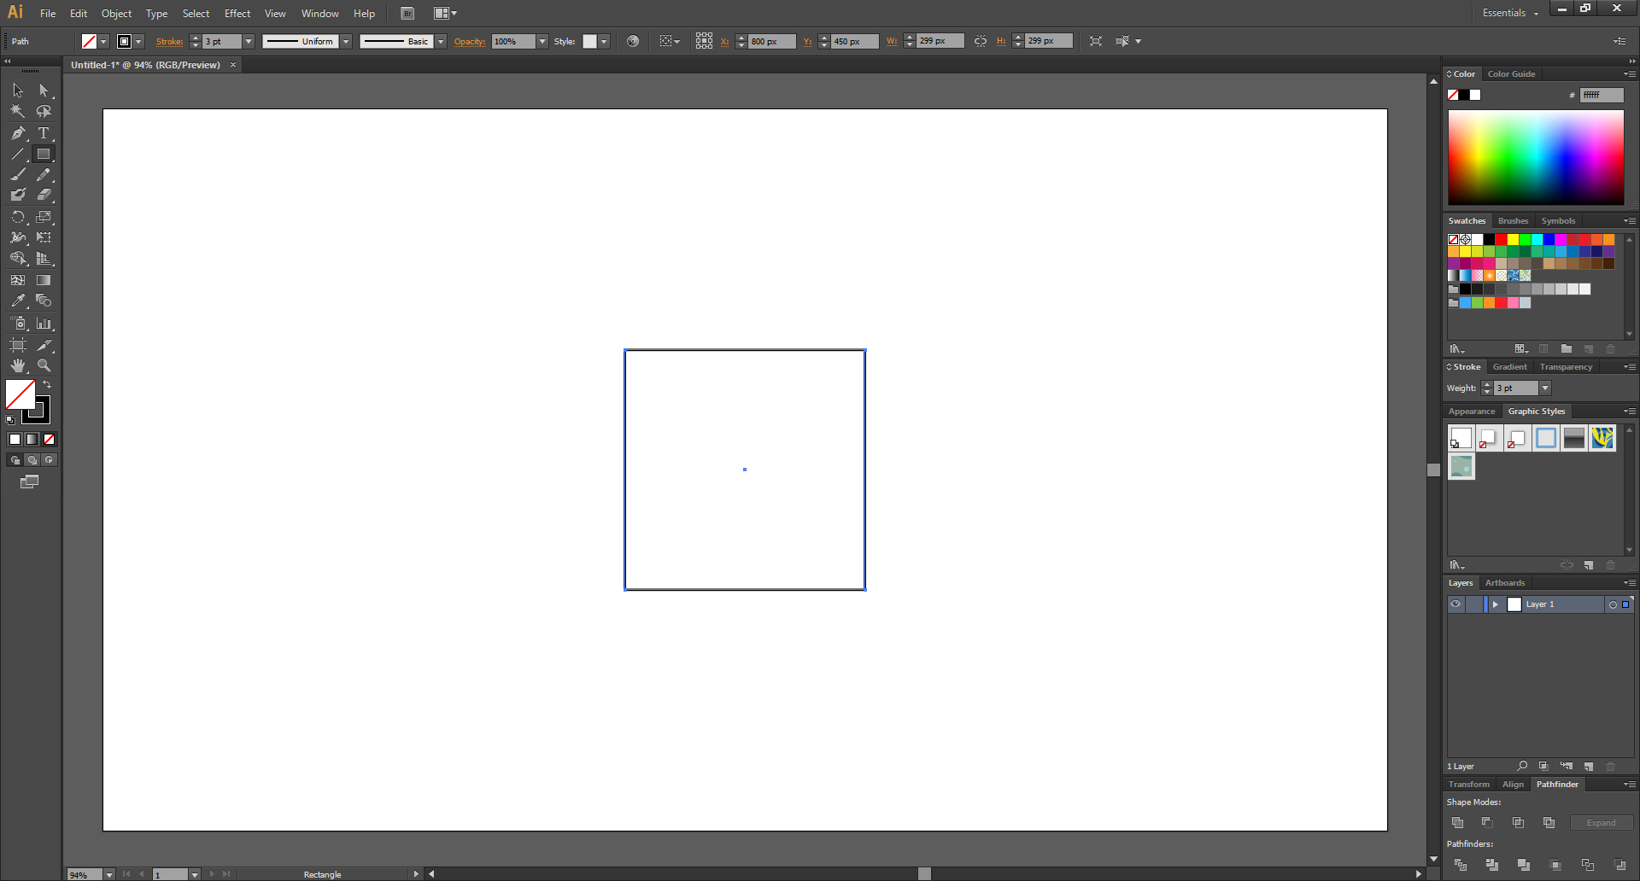This screenshot has height=881, width=1640.
Task: Select the red swatch in Swatches panel
Action: pyautogui.click(x=1501, y=240)
